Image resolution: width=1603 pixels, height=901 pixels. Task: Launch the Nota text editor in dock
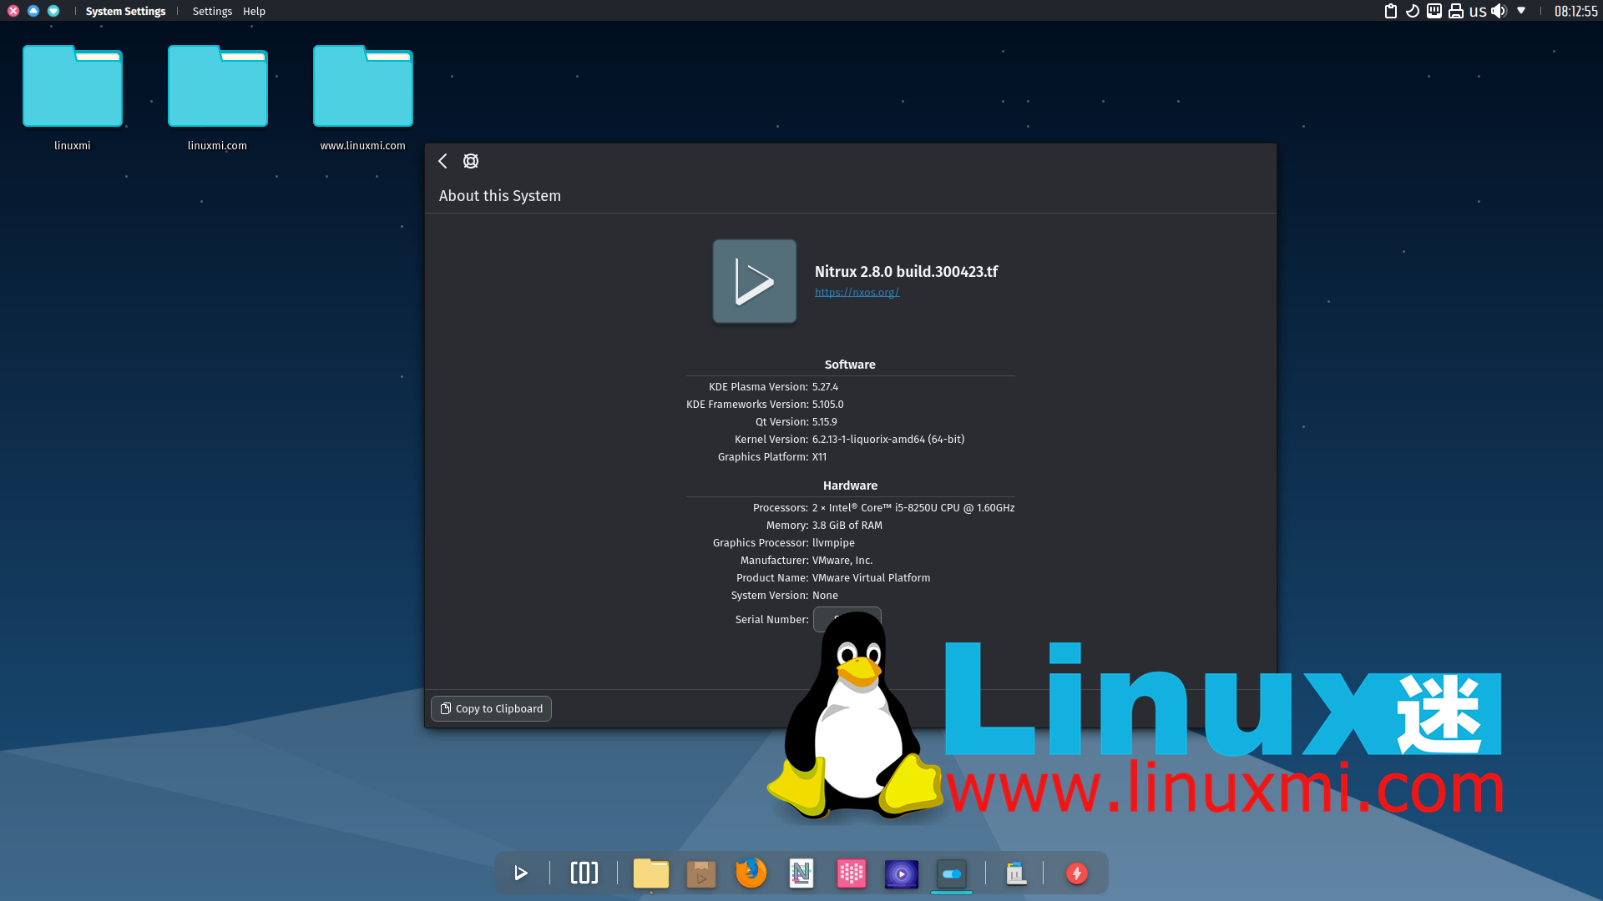[x=801, y=873]
